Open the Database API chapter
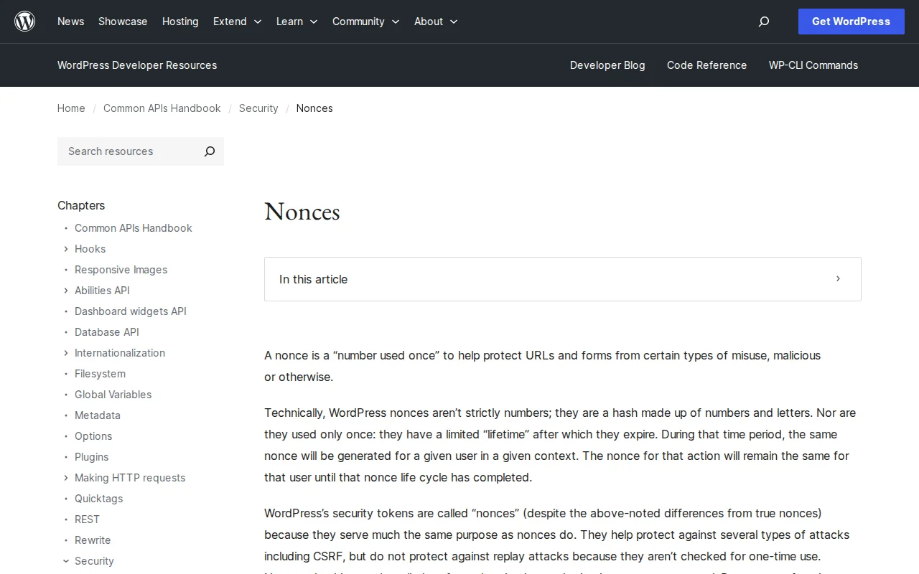 [106, 332]
